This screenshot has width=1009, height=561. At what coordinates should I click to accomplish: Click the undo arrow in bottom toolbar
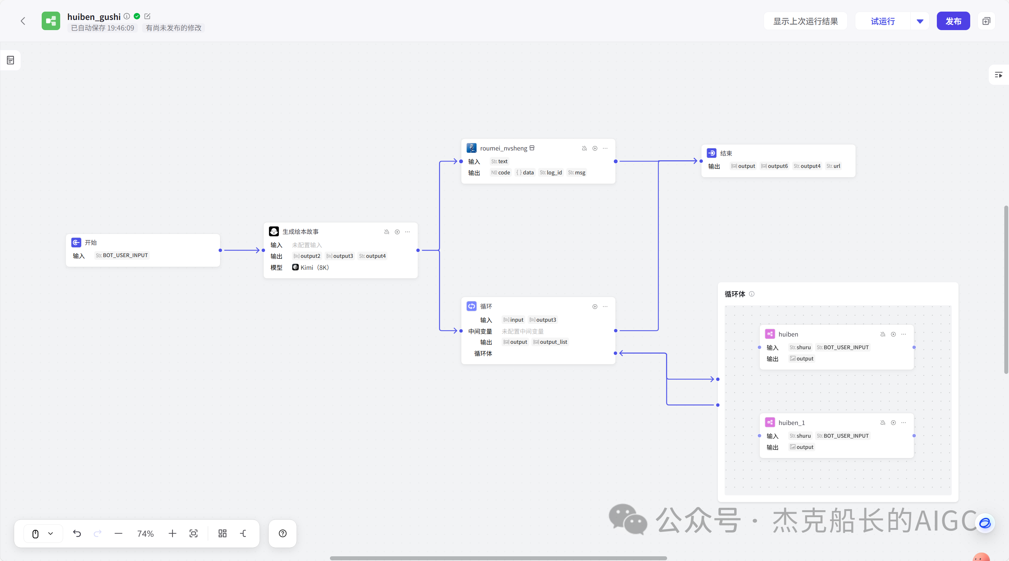click(x=77, y=533)
